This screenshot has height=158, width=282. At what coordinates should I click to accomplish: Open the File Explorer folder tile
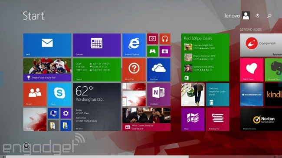point(53,125)
